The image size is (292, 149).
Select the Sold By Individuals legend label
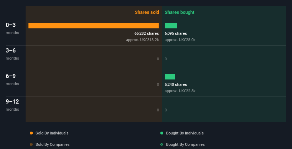(52, 133)
